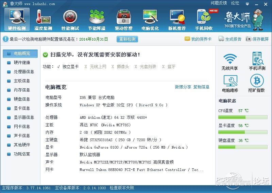Click the 电脑维修 computer repair icon
The width and height of the screenshot is (272, 193).
click(230, 84)
